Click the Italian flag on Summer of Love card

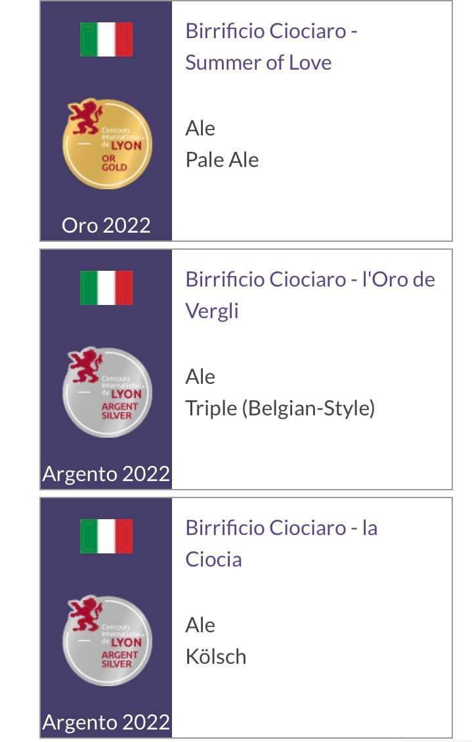(106, 39)
